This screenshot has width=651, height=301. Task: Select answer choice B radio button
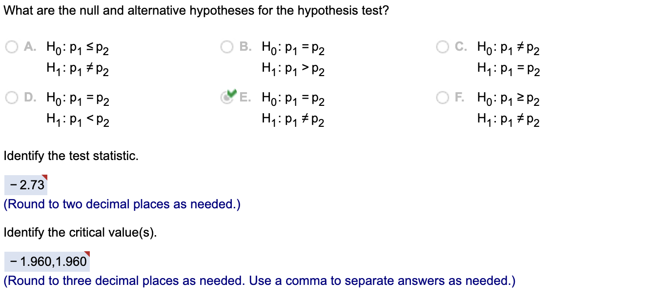(x=226, y=46)
